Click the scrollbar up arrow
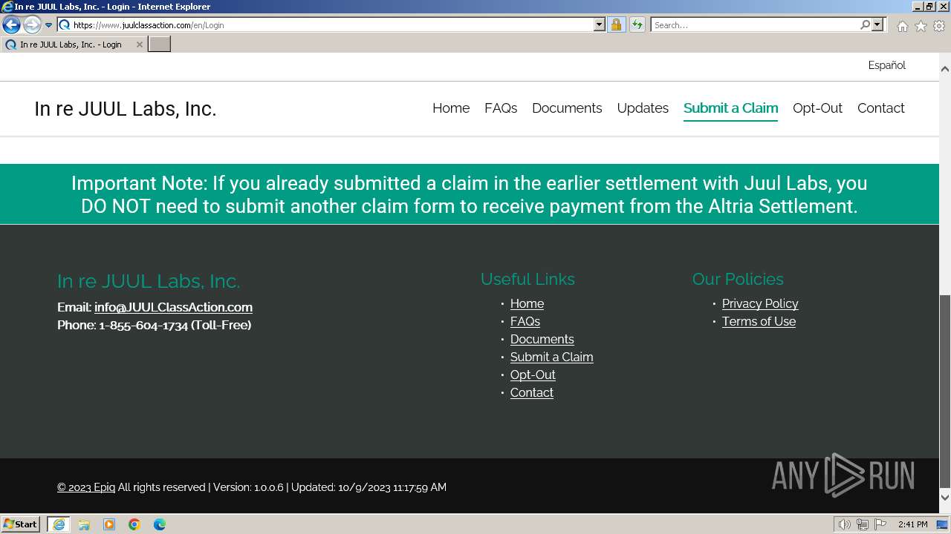Screen dimensions: 951x534 point(945,69)
